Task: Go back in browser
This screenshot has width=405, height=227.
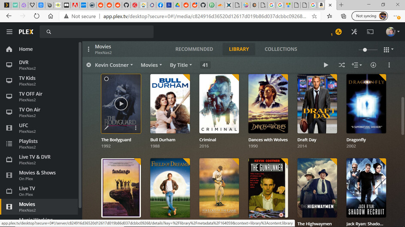Action: point(9,16)
